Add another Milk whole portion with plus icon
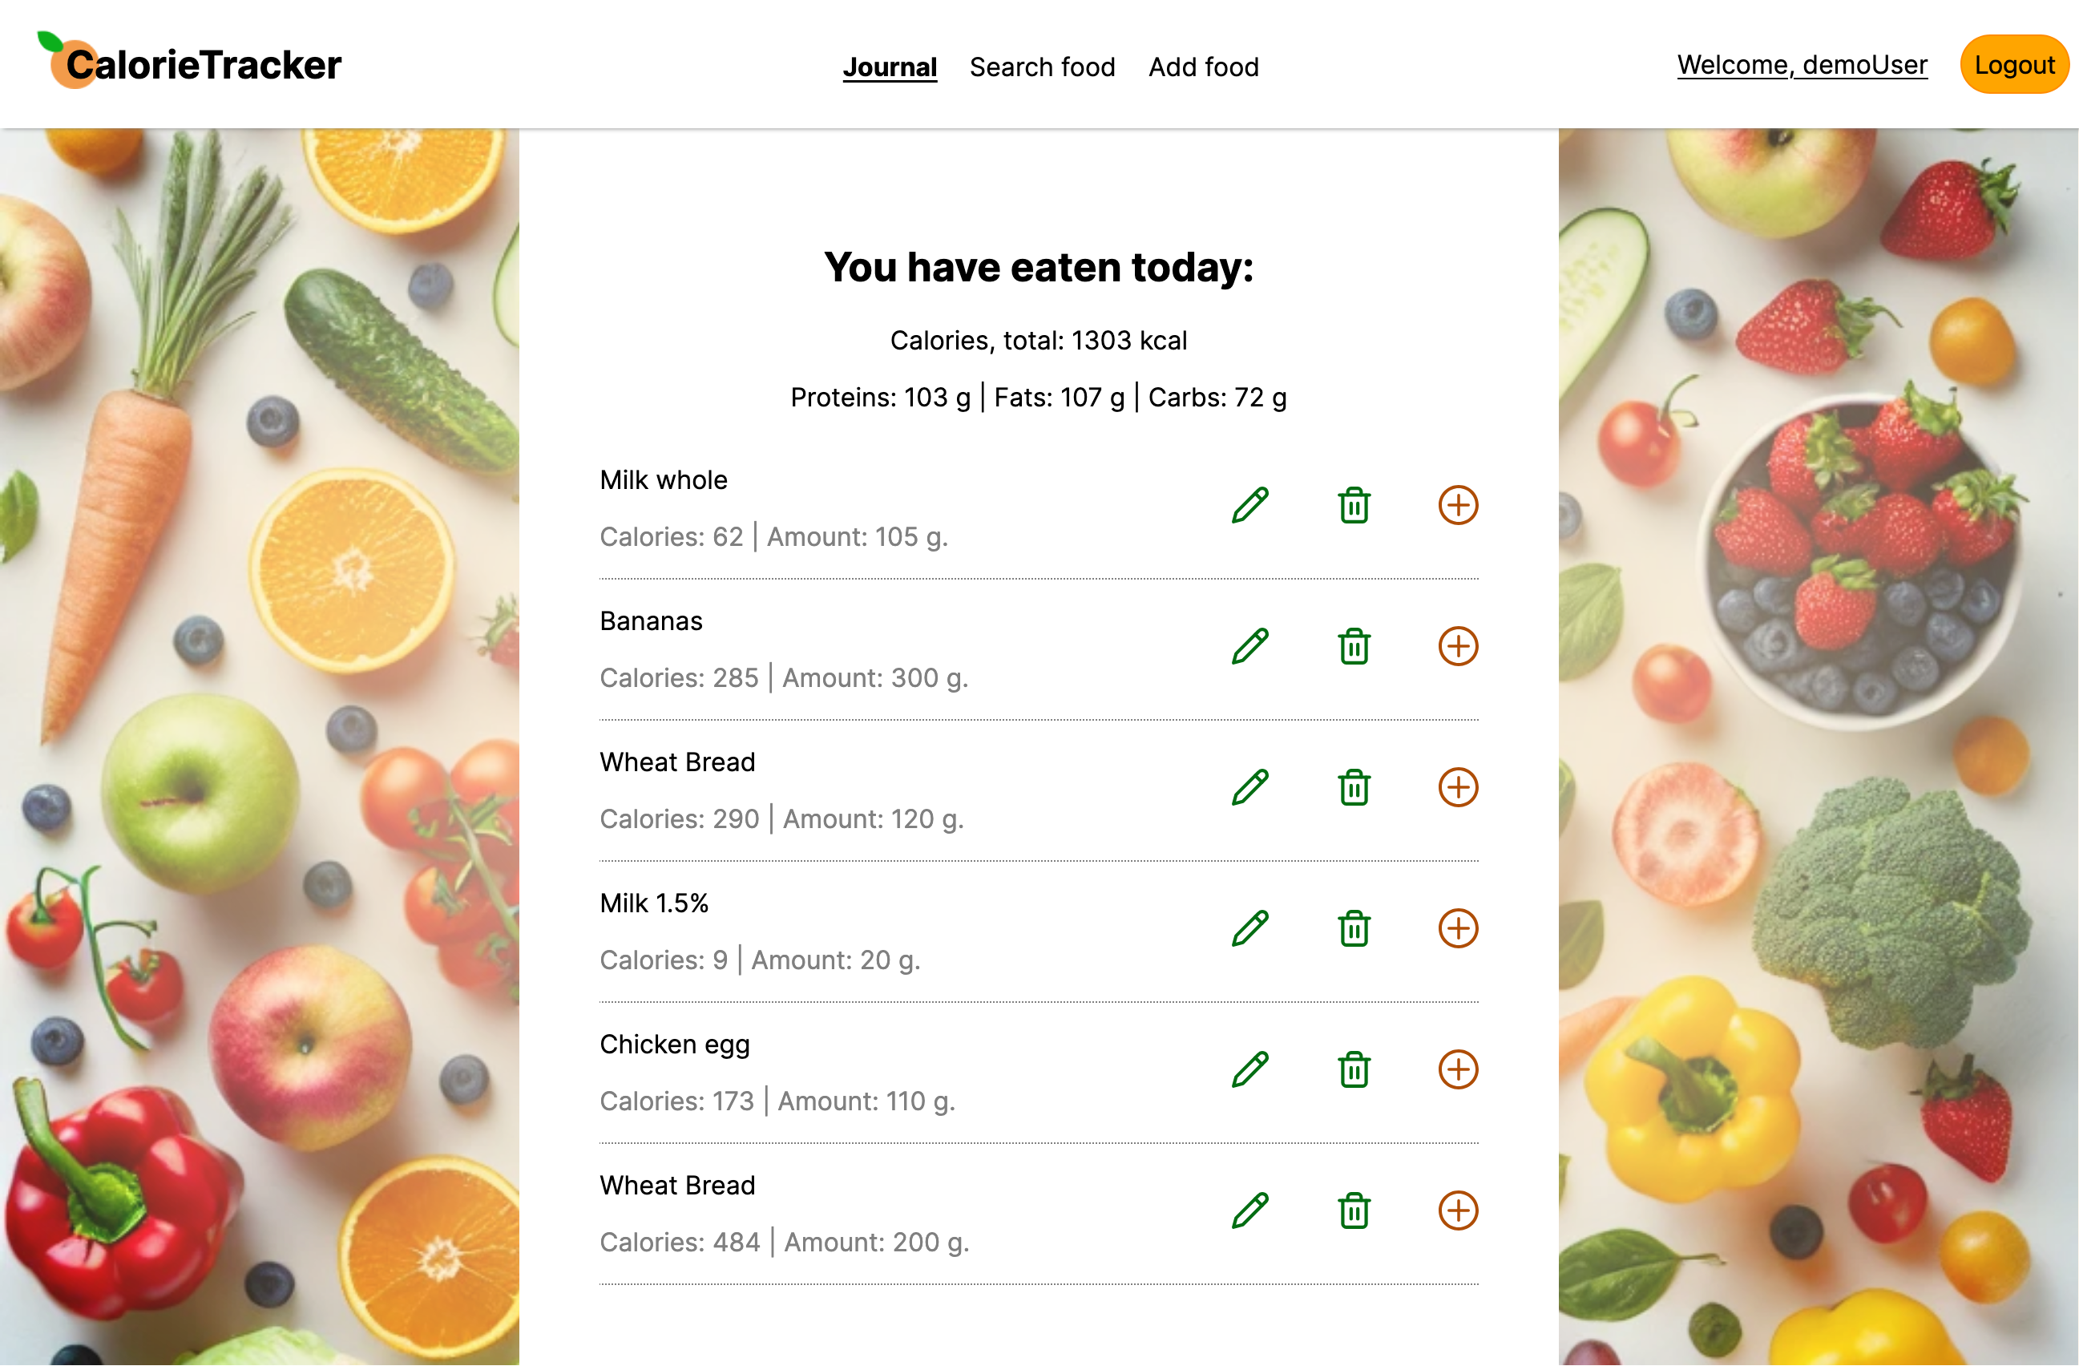The width and height of the screenshot is (2079, 1366). pos(1458,505)
